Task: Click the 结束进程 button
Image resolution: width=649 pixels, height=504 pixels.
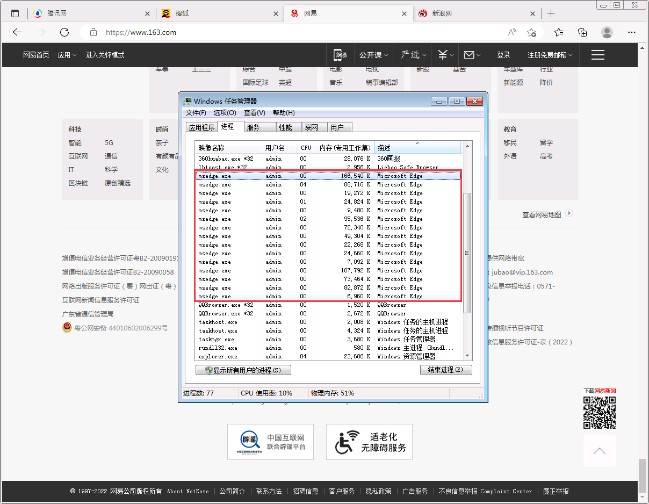Action: pos(446,370)
